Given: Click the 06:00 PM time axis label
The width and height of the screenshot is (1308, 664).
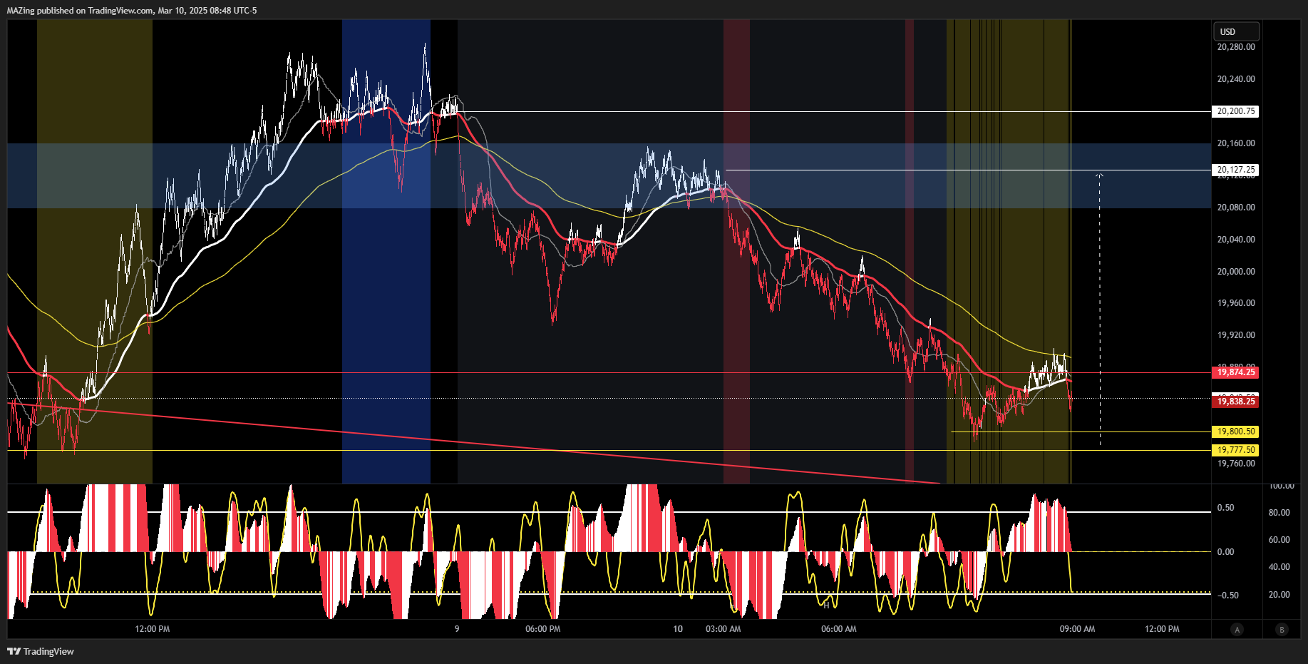Looking at the screenshot, I should (x=542, y=629).
